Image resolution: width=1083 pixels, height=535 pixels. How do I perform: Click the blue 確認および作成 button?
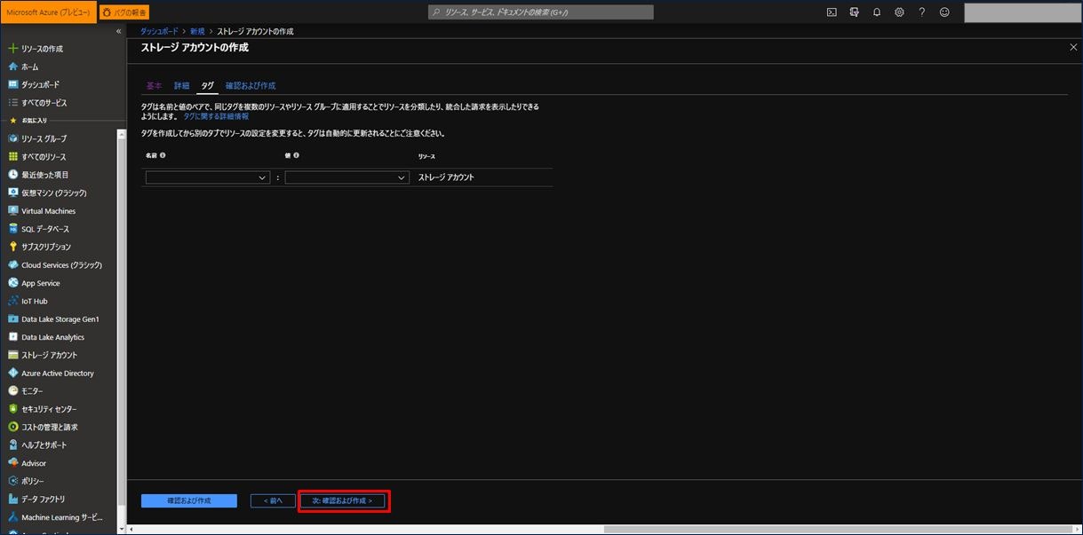(x=189, y=501)
